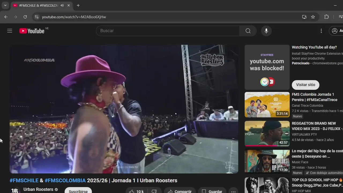
Task: Bookmark this page with star icon
Action: tap(313, 17)
